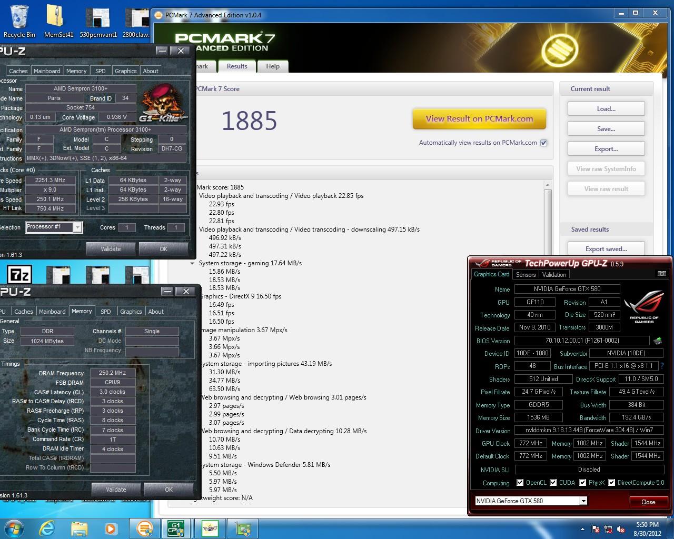Toggle Automatically view results on PCMark.com checkbox
674x539 pixels.
click(544, 143)
